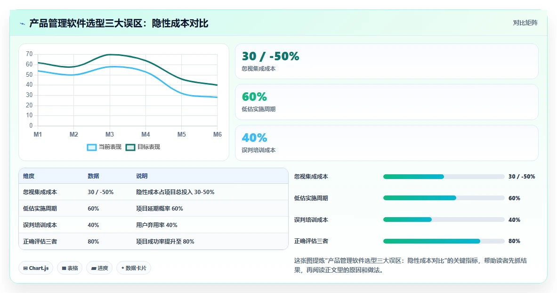Click table cell 隐性成本占项目总投入 30-50%
This screenshot has height=293, width=557.
click(175, 192)
